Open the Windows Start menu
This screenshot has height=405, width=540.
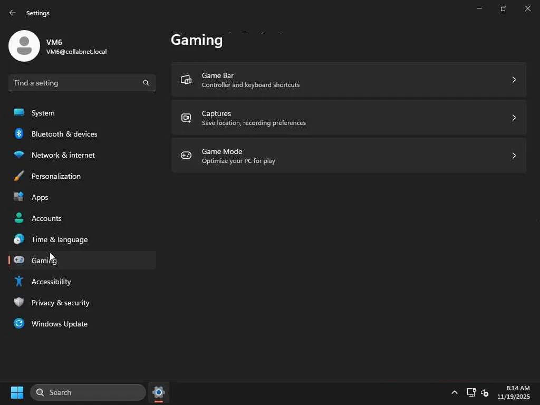click(x=17, y=392)
